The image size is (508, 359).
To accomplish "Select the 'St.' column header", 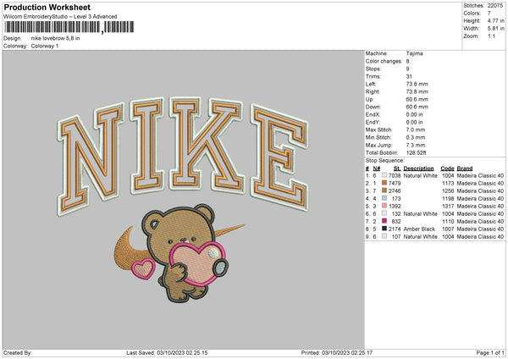I will tap(397, 168).
